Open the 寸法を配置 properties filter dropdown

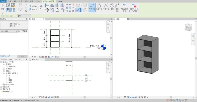[17, 31]
